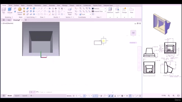Image resolution: width=182 pixels, height=102 pixels.
Task: Click the Fillet tool in Modify panel
Action: click(x=62, y=11)
